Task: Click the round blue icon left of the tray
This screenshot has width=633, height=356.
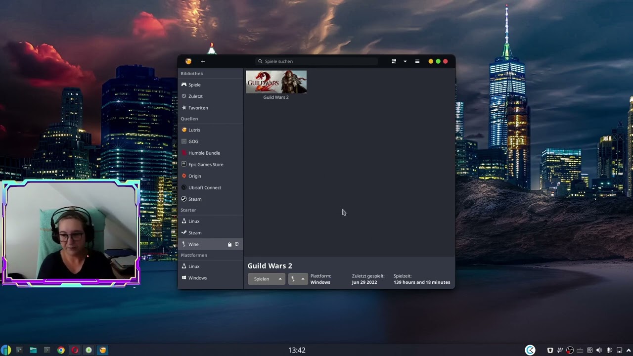Action: (530, 350)
